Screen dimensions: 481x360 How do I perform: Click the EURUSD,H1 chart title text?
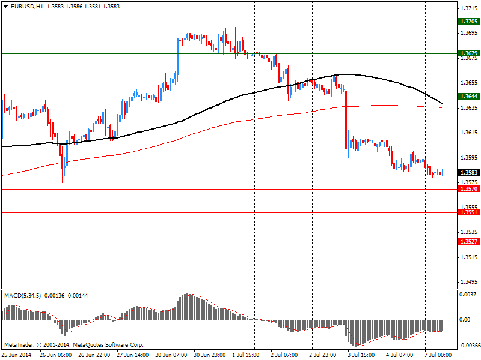(x=27, y=7)
